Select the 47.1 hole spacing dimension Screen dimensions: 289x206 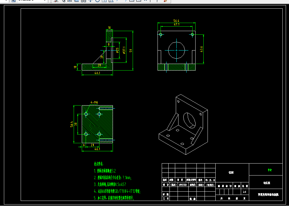click(177, 24)
